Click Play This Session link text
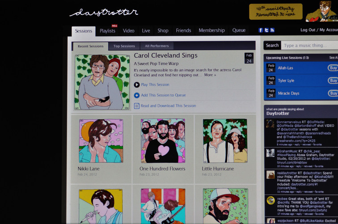The width and height of the screenshot is (338, 224). 155,85
